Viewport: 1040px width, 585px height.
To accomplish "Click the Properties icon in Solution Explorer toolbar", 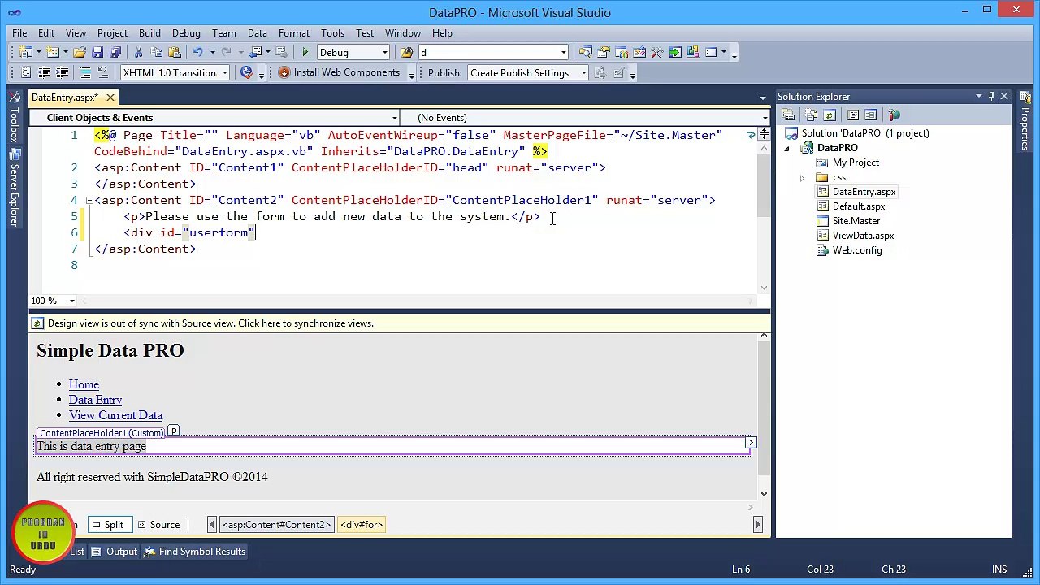I will click(x=788, y=115).
